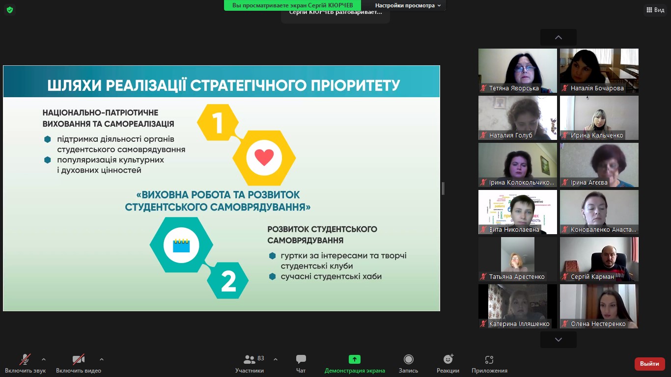Viewport: 671px width, 377px height.
Task: Open the Приложения apps panel
Action: tap(489, 364)
